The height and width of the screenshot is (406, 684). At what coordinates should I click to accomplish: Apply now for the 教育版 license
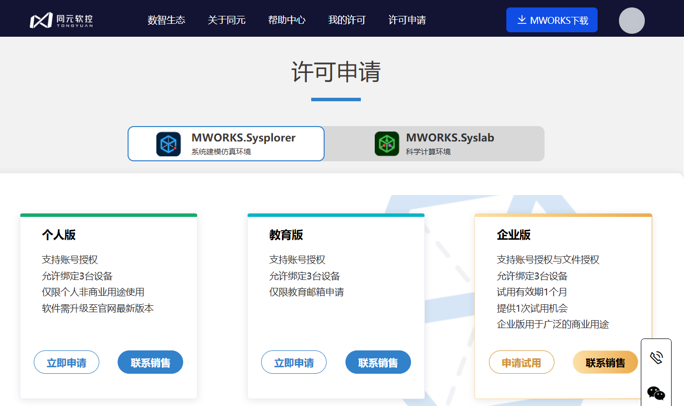[x=294, y=362]
